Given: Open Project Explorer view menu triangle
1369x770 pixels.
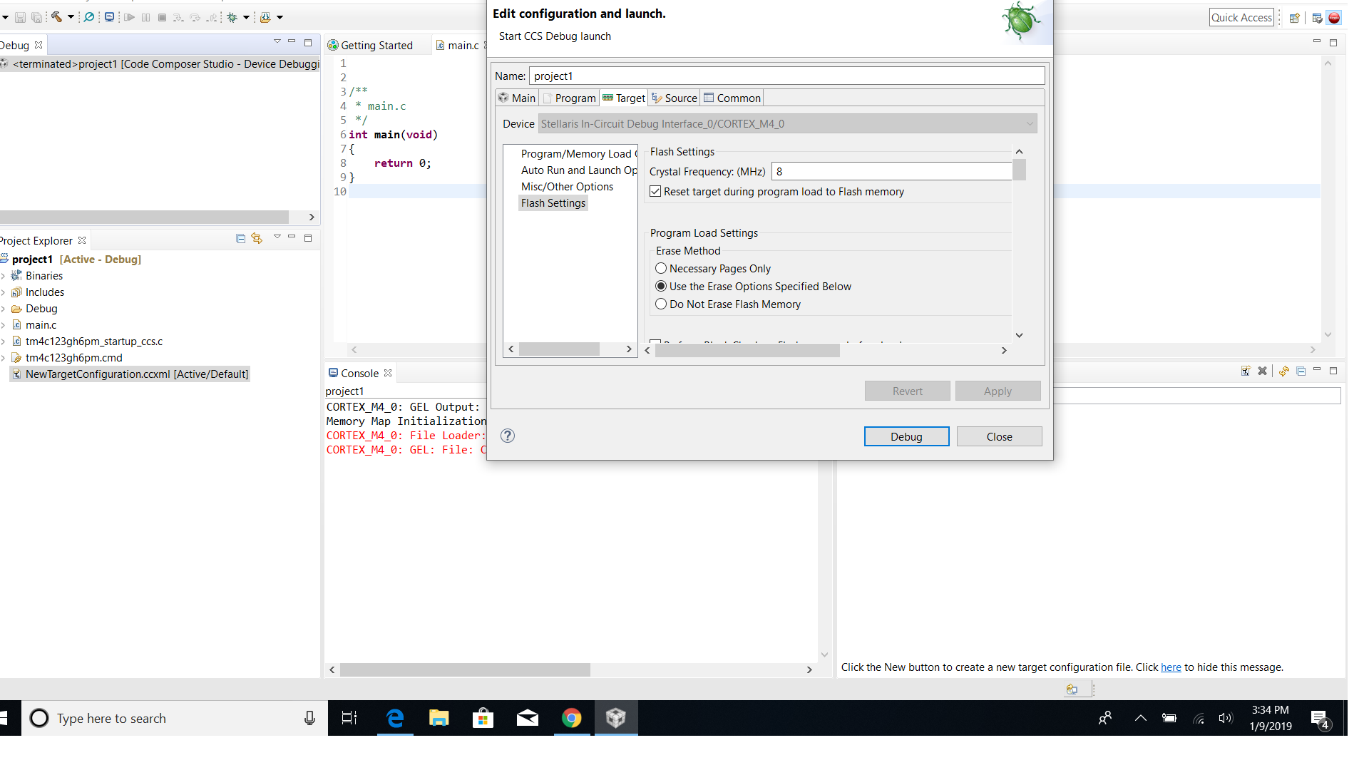Looking at the screenshot, I should pos(277,237).
